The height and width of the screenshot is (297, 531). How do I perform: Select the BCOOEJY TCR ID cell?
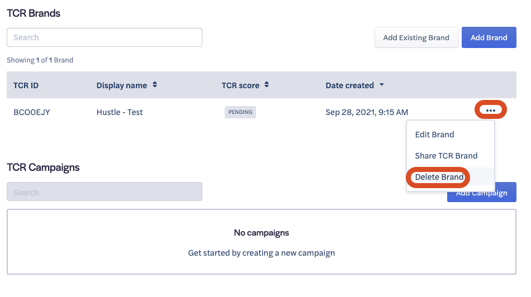[x=32, y=112]
